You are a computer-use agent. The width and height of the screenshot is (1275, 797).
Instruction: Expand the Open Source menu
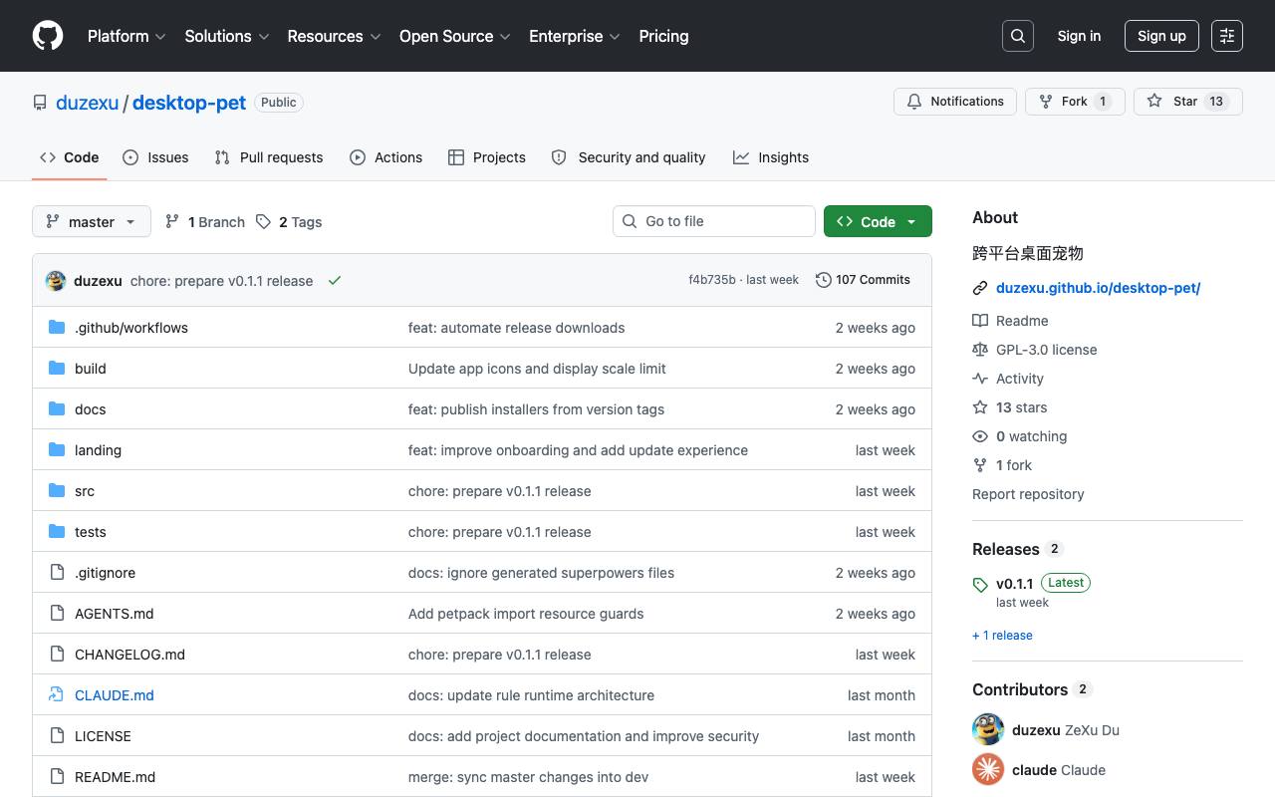tap(455, 36)
